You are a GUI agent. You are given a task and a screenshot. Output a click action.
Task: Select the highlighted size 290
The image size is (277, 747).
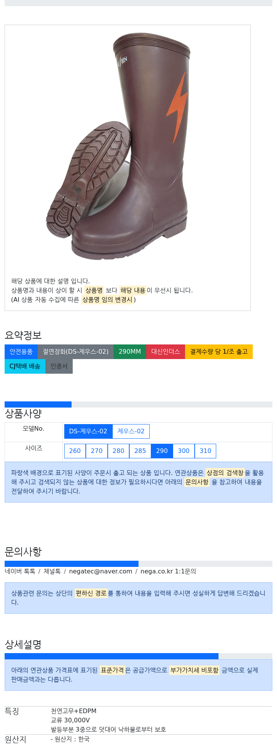click(x=162, y=451)
